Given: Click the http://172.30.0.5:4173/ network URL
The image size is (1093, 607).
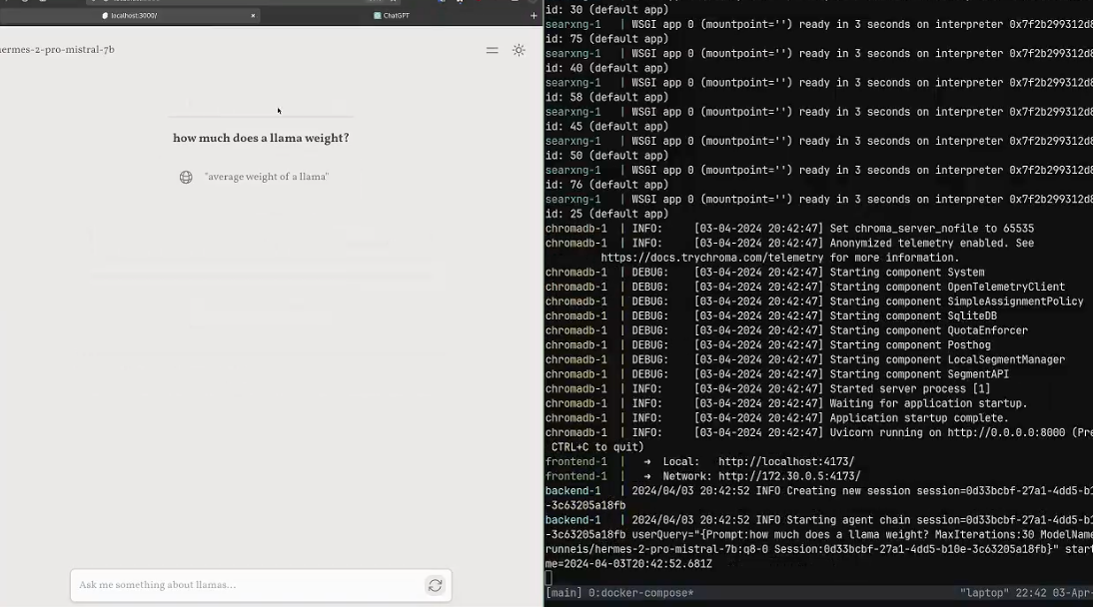Looking at the screenshot, I should (789, 476).
